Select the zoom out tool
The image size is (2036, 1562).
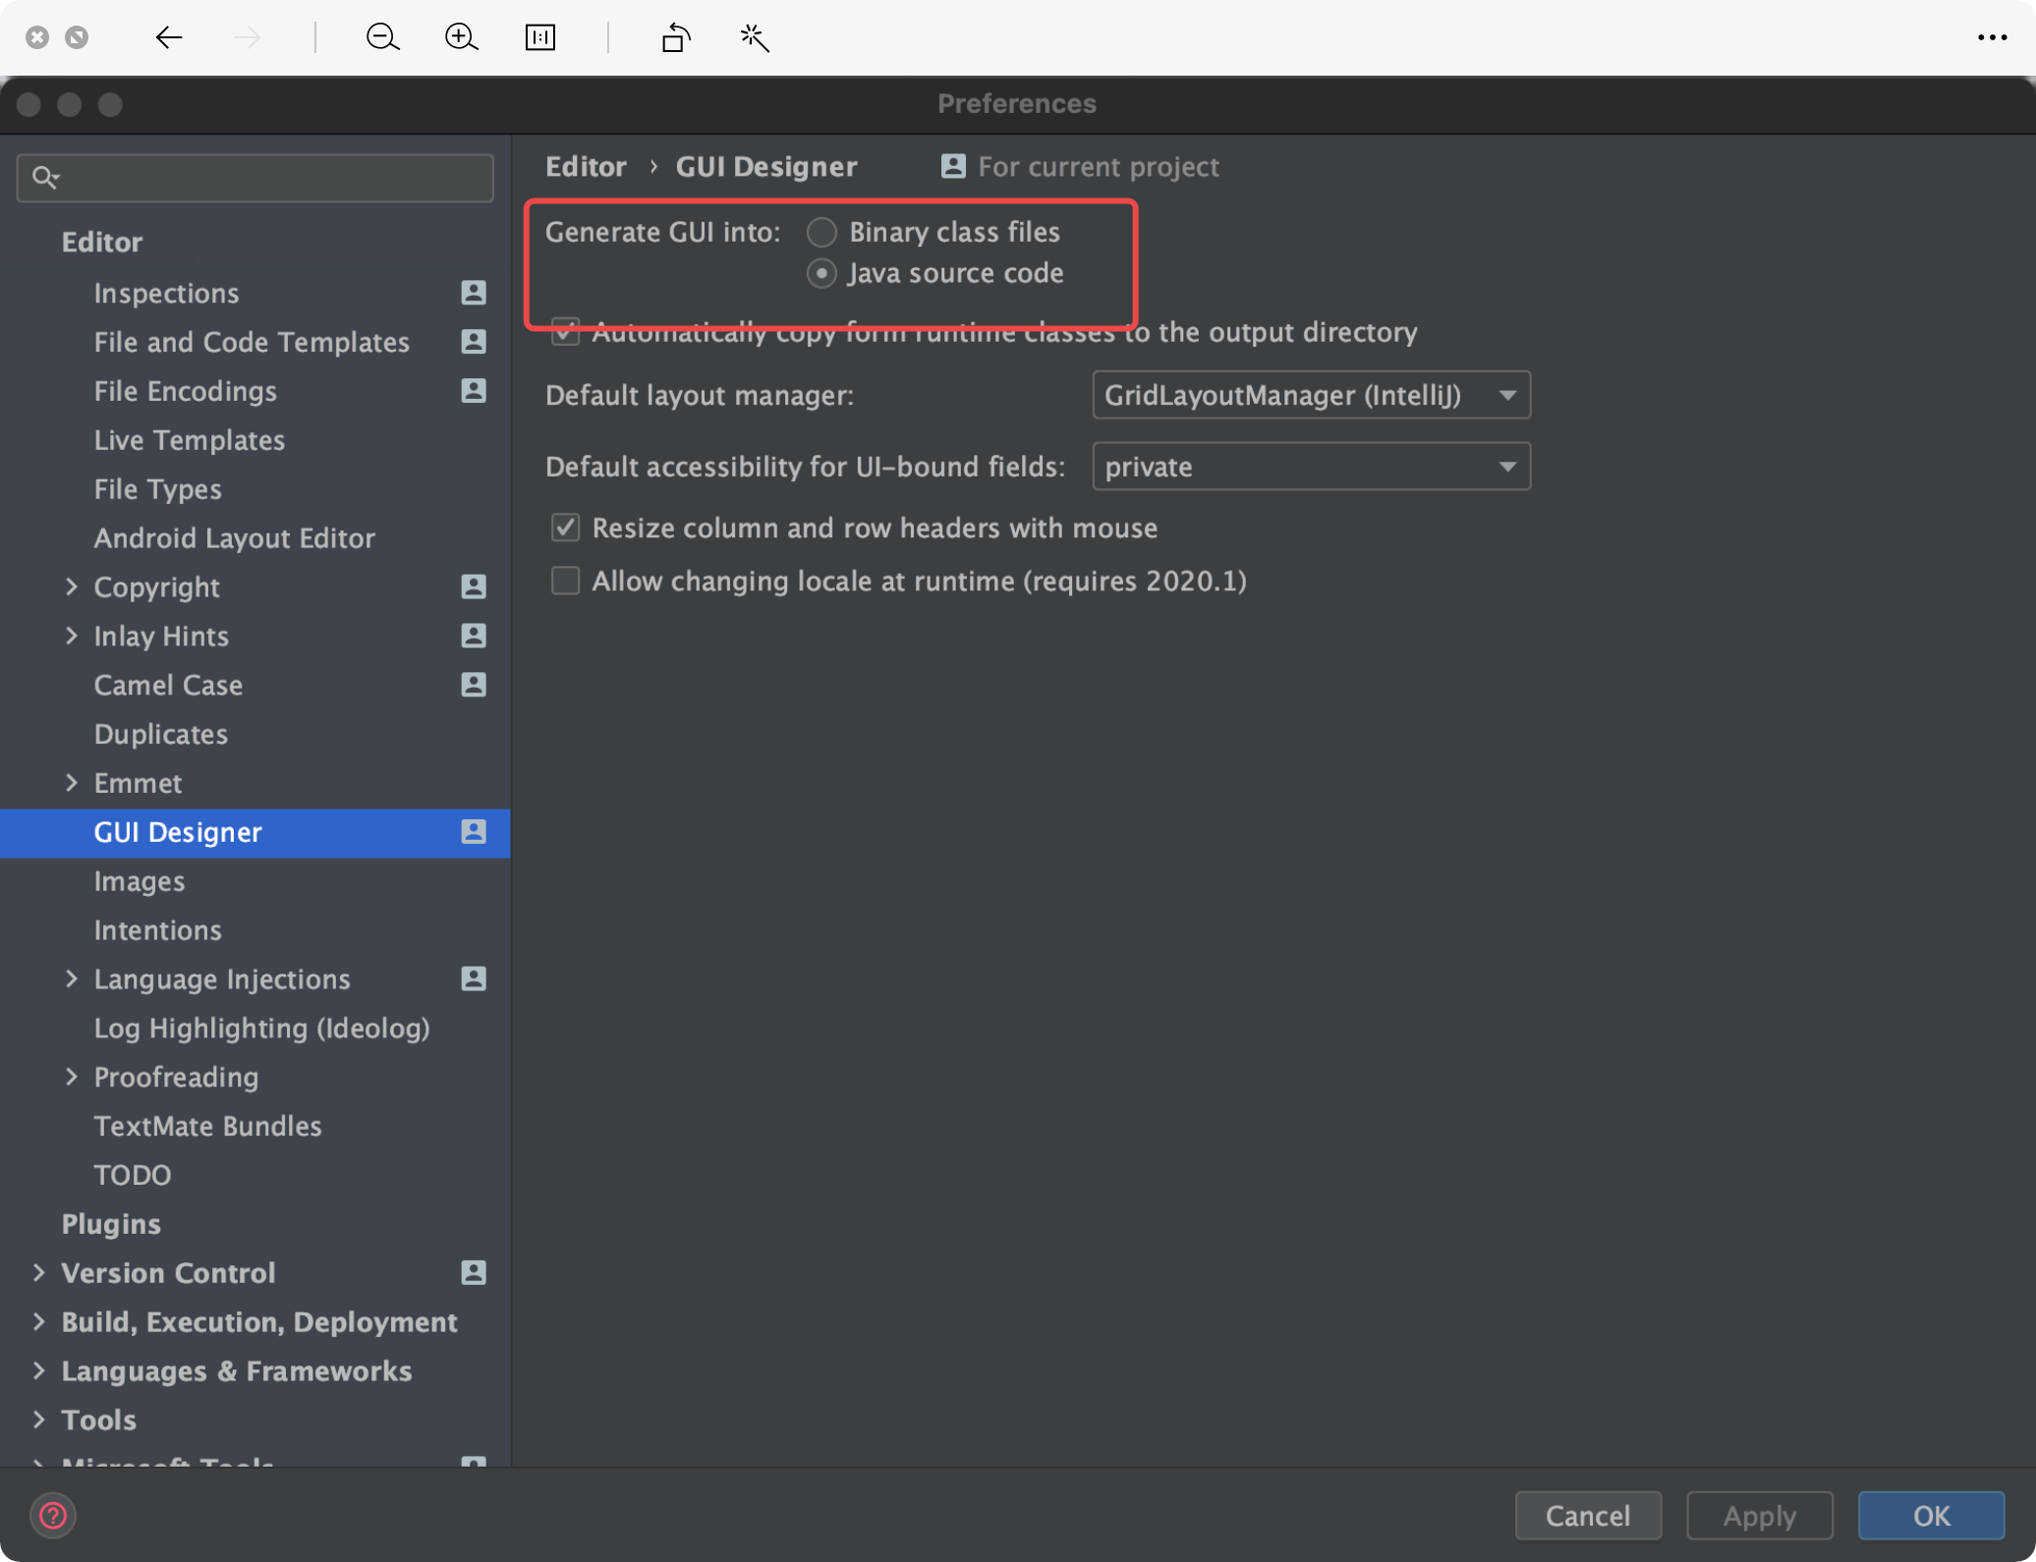pyautogui.click(x=383, y=37)
